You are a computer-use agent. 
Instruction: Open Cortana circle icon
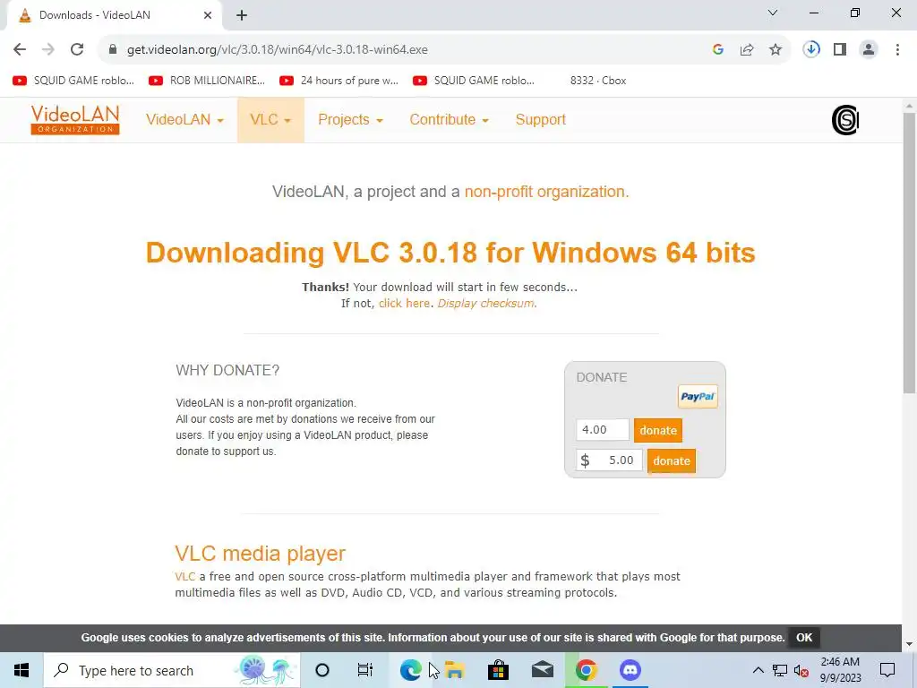pos(322,670)
